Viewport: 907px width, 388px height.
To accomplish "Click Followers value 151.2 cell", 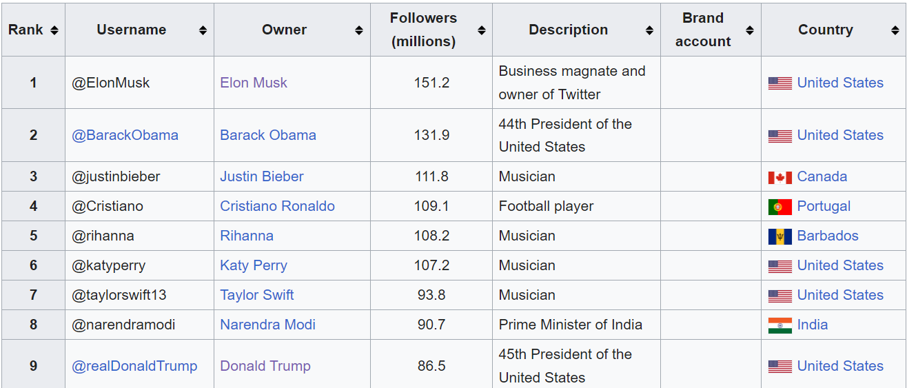I will 431,83.
